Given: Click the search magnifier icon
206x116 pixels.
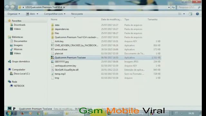Looking at the screenshot, I should click(x=199, y=7).
